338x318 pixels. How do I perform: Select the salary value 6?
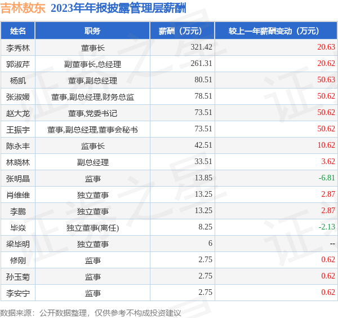tap(210, 244)
